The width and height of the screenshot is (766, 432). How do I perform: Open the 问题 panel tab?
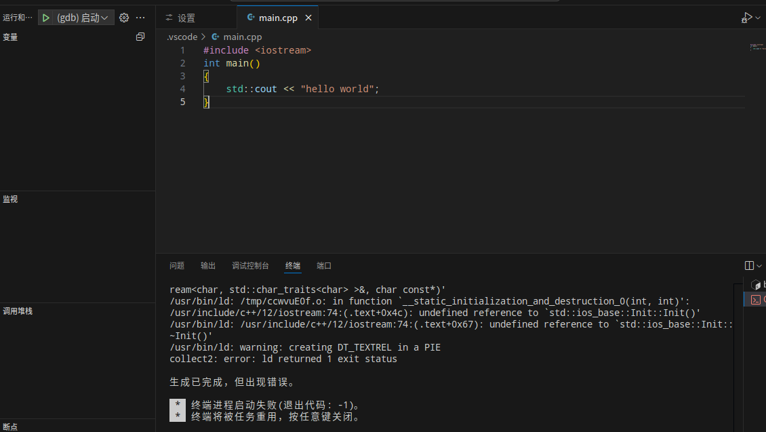(177, 265)
